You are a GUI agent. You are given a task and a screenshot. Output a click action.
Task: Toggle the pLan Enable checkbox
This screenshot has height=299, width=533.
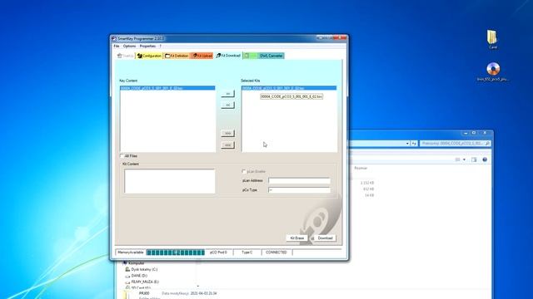pos(244,172)
